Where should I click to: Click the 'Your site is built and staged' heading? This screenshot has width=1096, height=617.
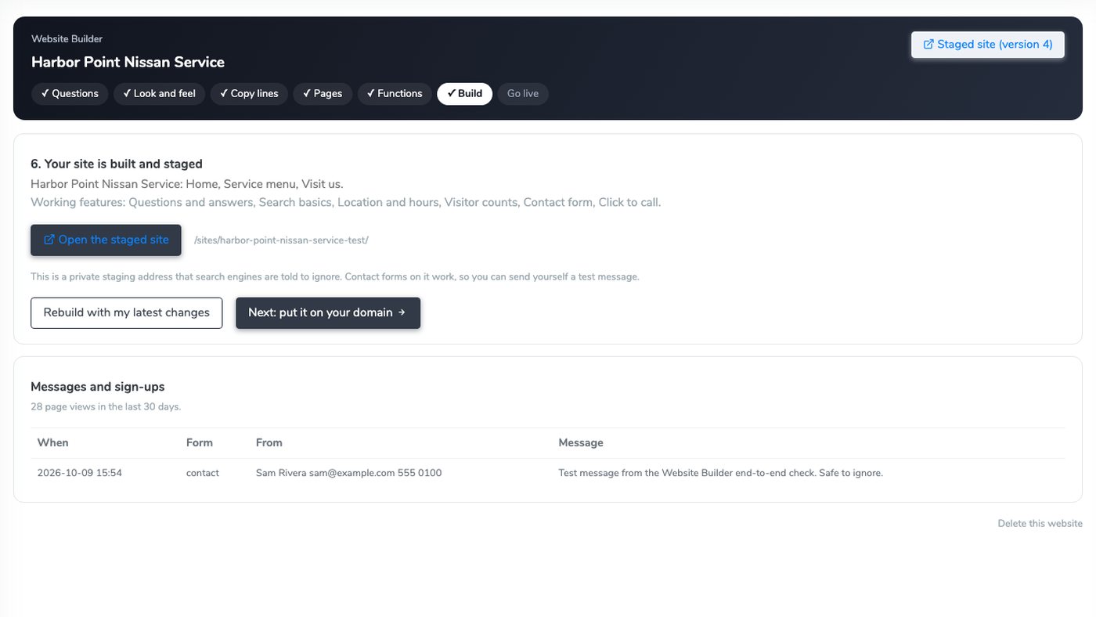[117, 164]
